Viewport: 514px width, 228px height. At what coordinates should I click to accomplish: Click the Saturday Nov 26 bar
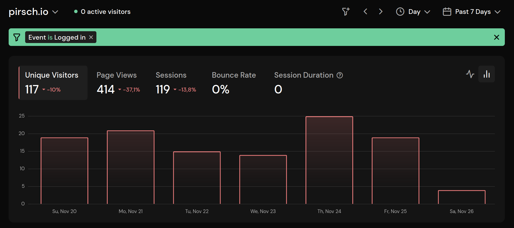pos(462,197)
